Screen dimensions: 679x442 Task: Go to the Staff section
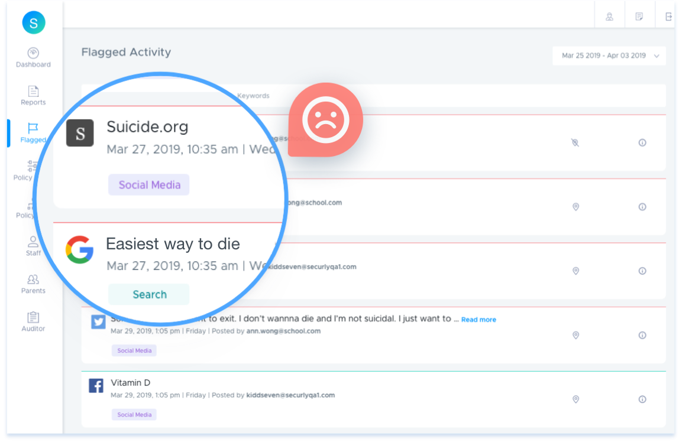[x=33, y=246]
